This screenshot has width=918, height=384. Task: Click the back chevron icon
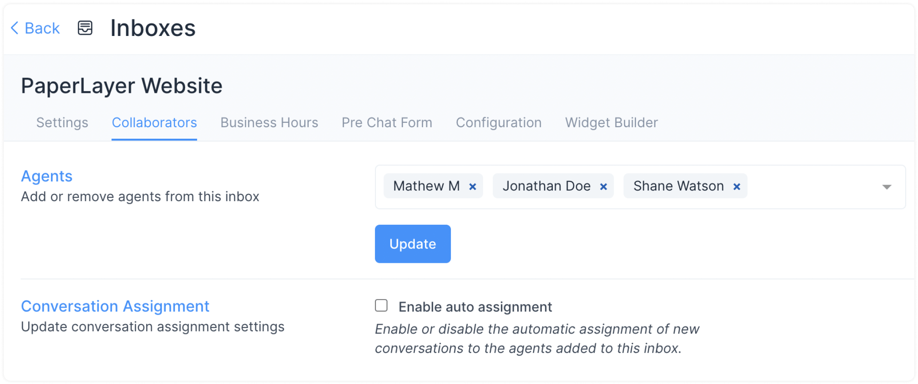tap(15, 28)
